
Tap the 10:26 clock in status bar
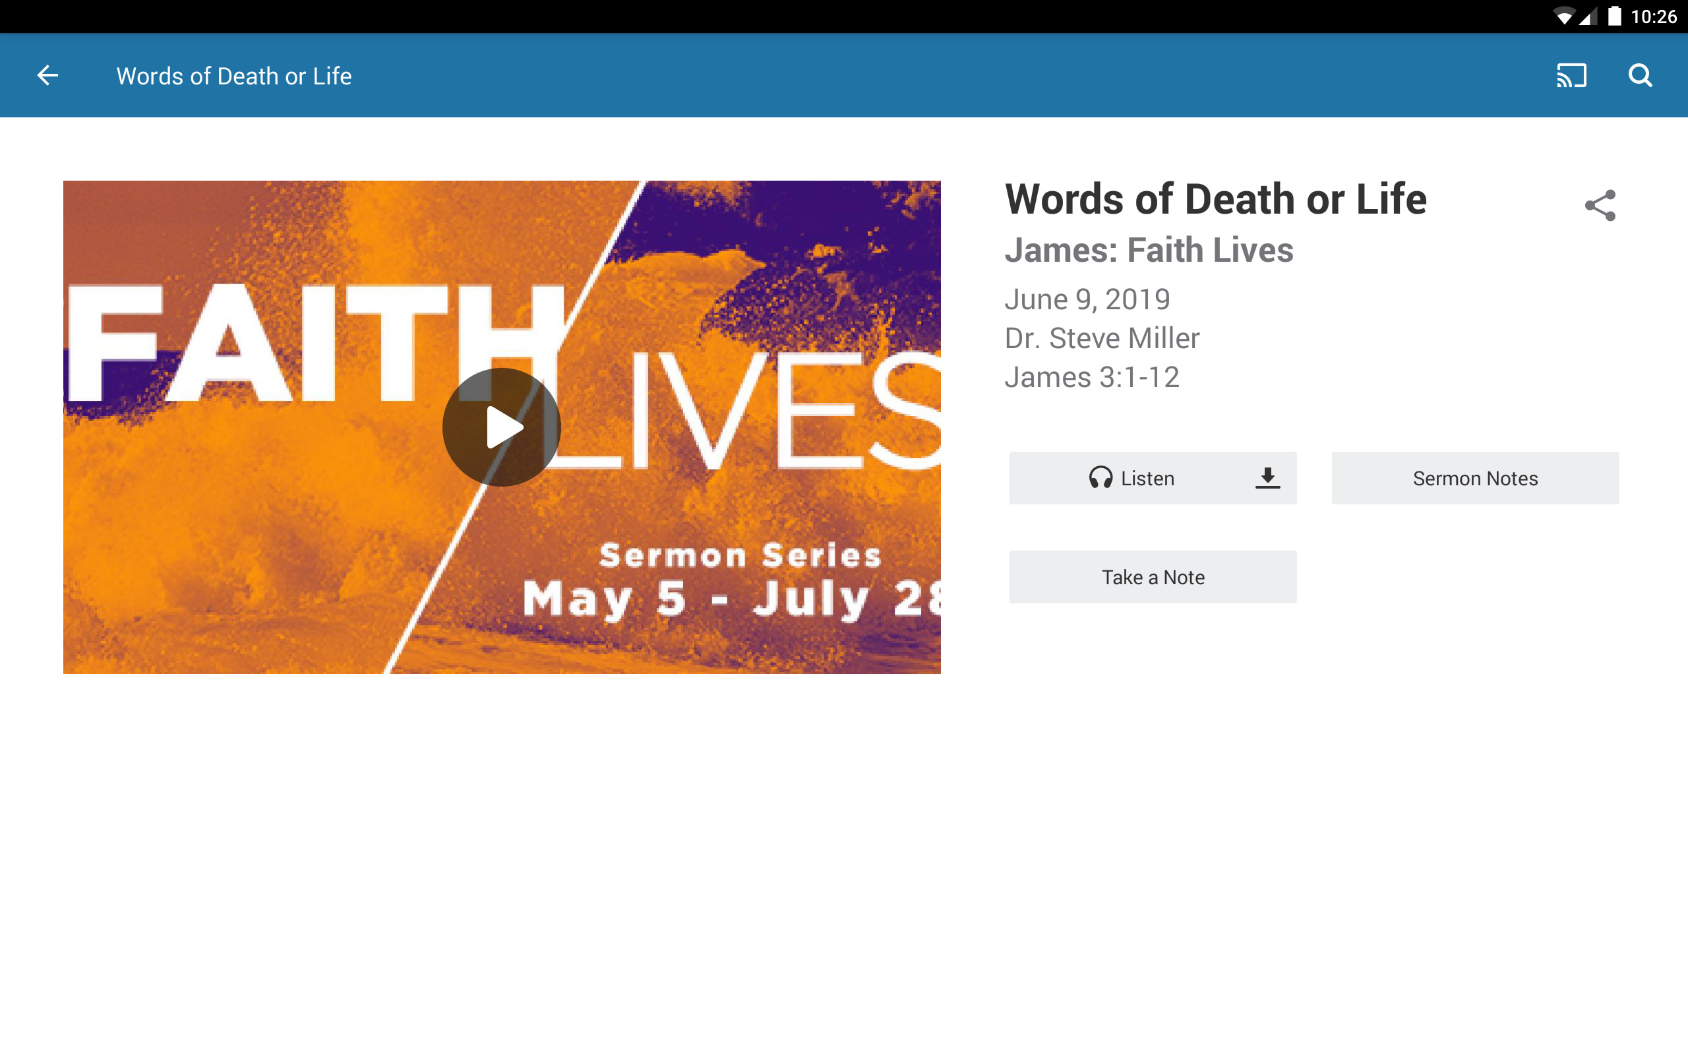click(1653, 16)
